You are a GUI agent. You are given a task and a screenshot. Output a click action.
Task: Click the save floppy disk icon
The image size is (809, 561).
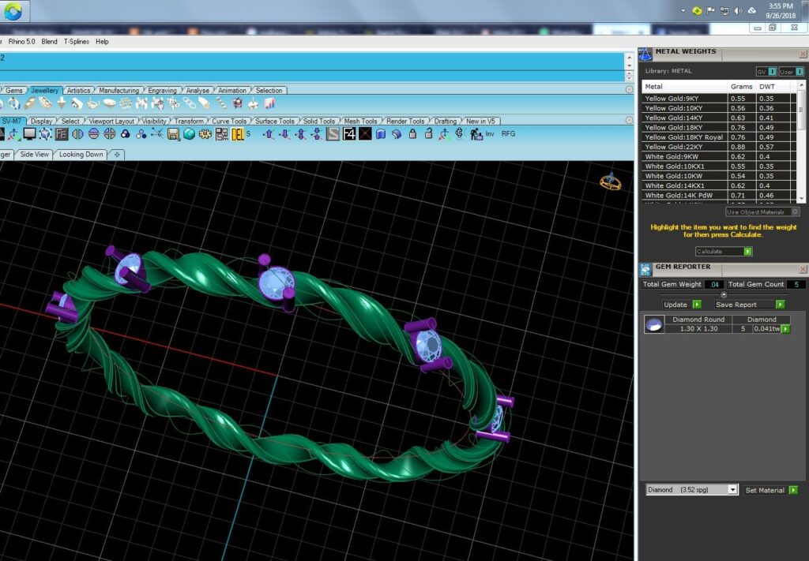(x=173, y=134)
